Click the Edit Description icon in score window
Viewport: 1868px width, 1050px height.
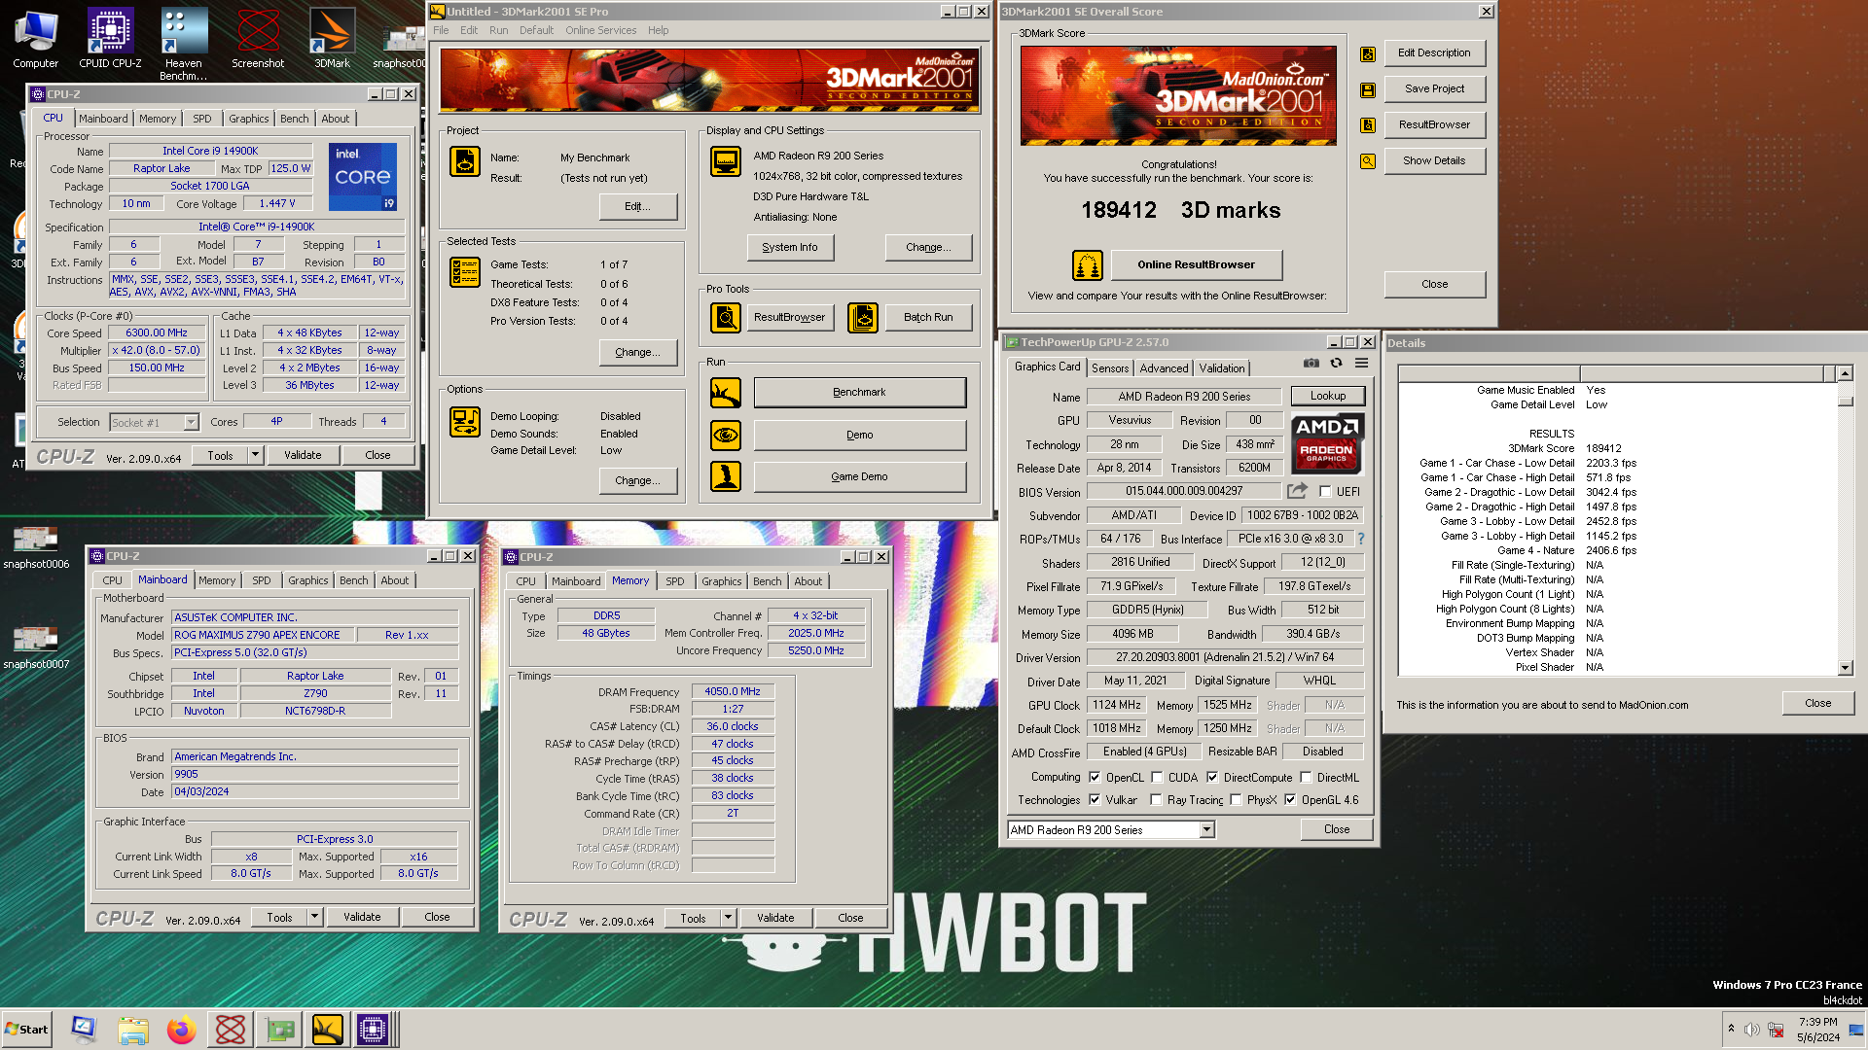tap(1368, 53)
